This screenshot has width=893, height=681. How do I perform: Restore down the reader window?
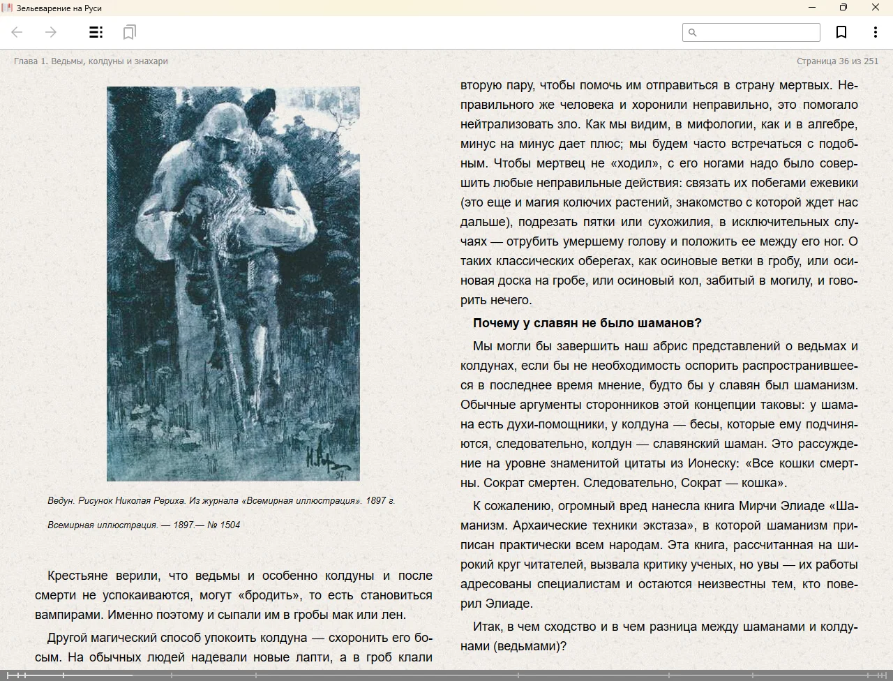click(x=843, y=8)
